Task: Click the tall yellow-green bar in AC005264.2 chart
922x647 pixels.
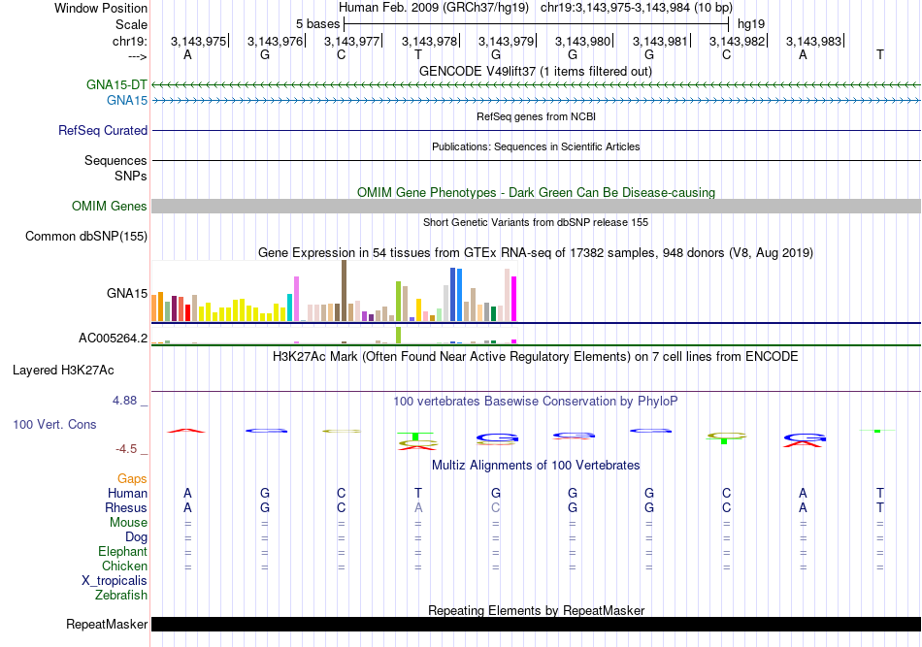Action: [x=399, y=335]
